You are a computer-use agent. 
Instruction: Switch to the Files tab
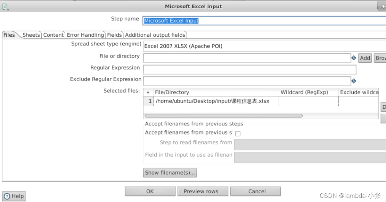(x=9, y=35)
